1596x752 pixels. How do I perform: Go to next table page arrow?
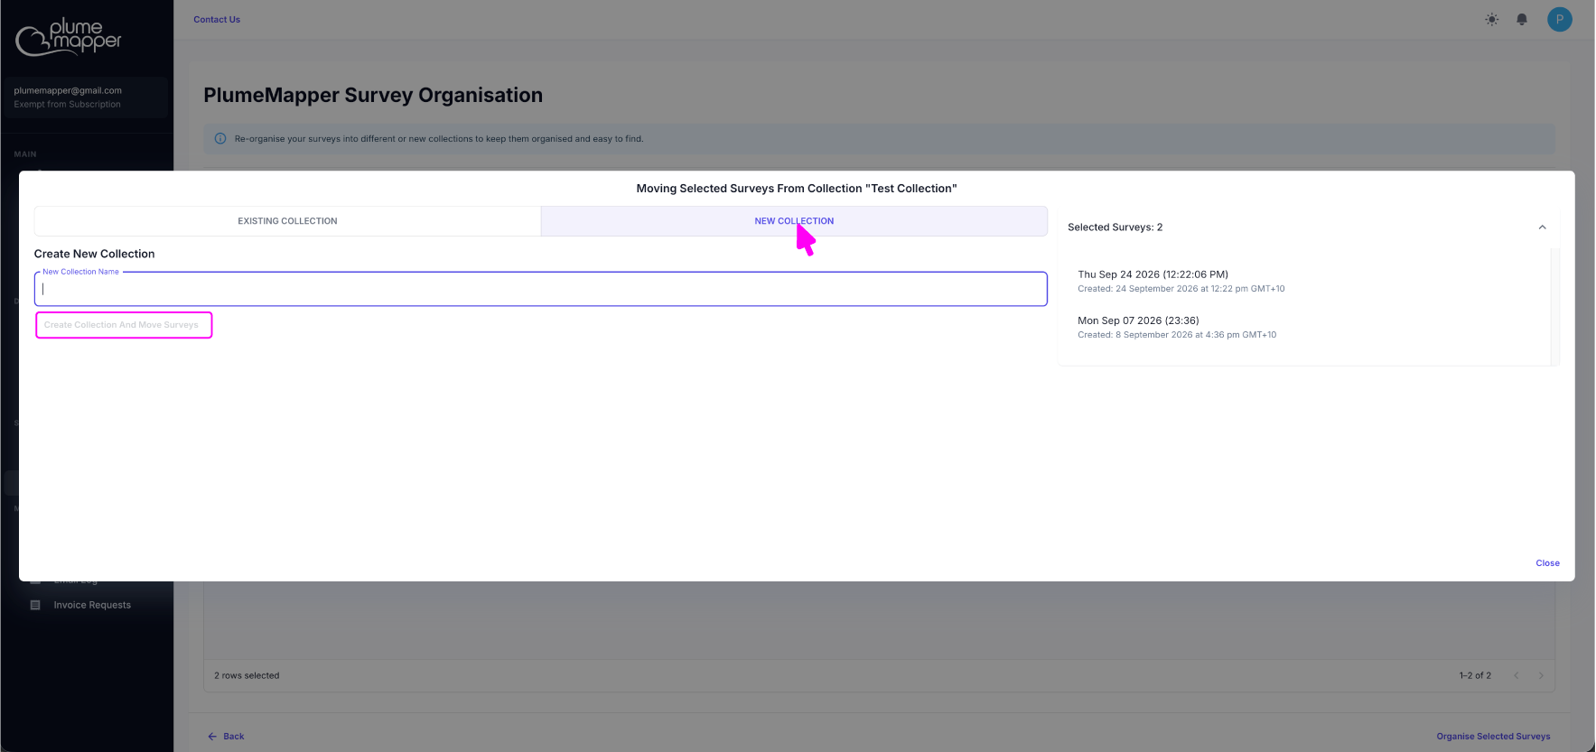click(x=1541, y=675)
